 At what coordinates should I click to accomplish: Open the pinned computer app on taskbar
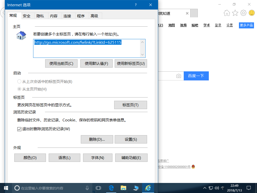tap(136, 188)
